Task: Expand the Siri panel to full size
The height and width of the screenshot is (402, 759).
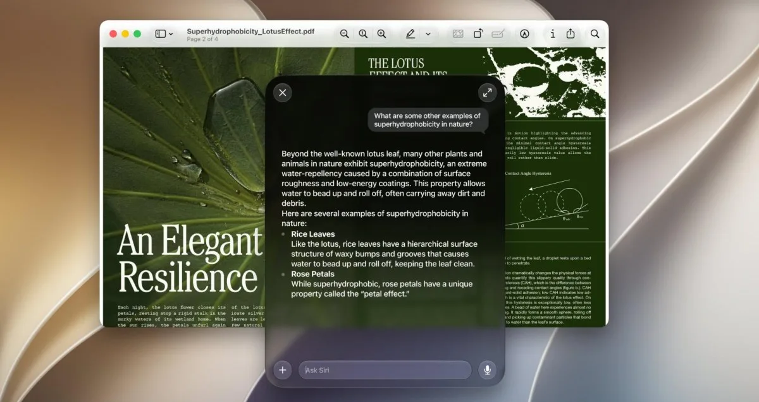Action: coord(487,93)
